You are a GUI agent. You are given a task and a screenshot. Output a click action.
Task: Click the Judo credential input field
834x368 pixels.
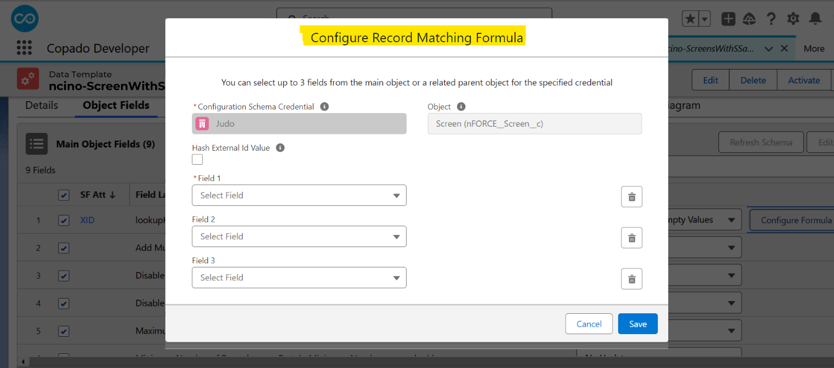pos(299,124)
